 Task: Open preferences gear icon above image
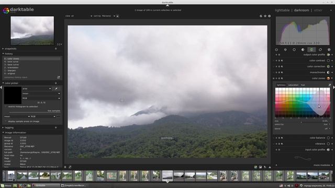point(270,16)
